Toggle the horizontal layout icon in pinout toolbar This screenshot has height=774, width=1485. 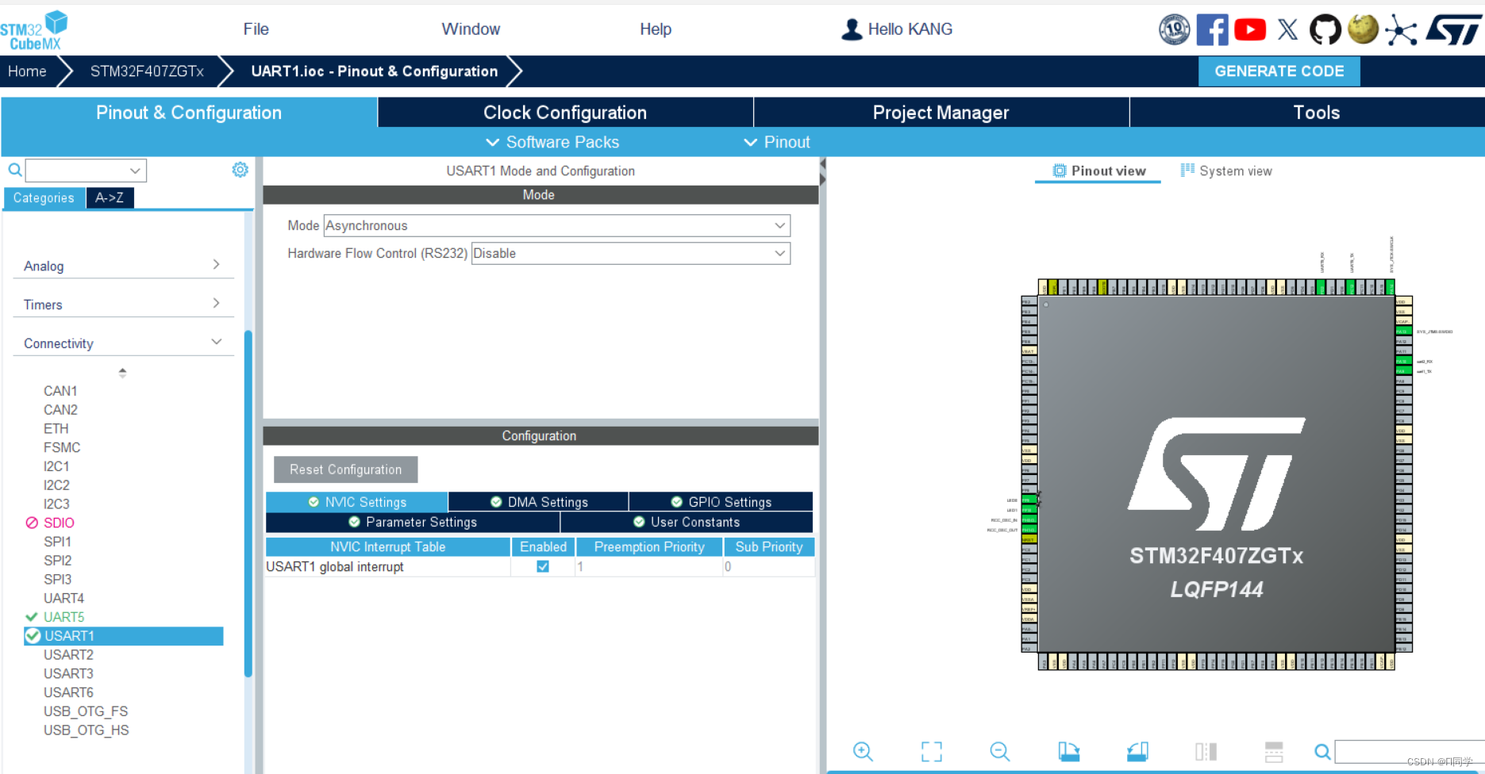pyautogui.click(x=1274, y=751)
